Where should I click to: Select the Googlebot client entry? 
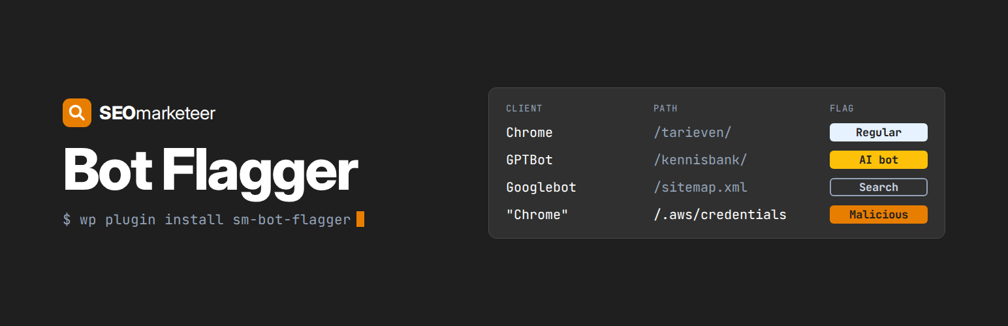coord(541,187)
